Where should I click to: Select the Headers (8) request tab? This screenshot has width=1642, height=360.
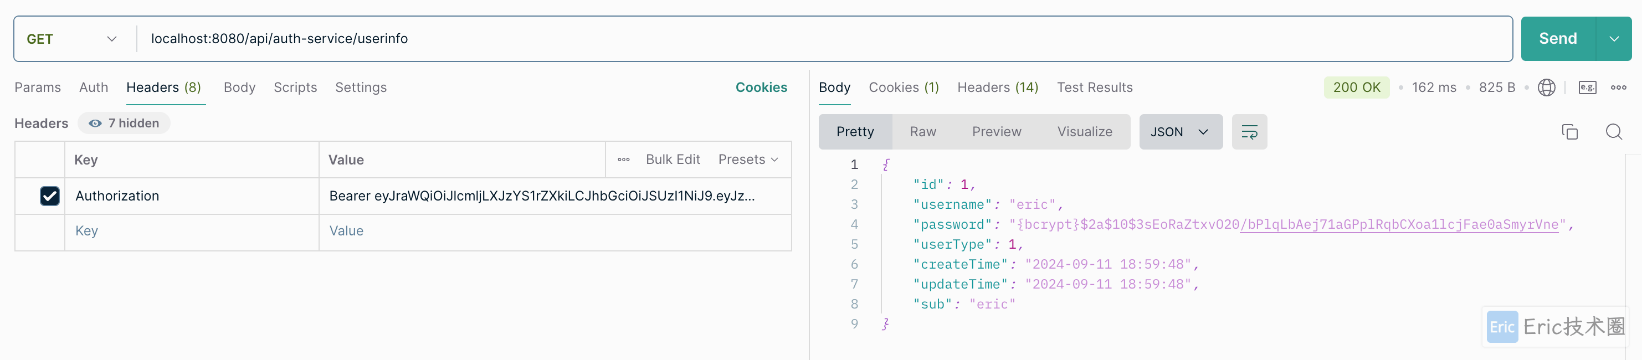[x=164, y=88]
